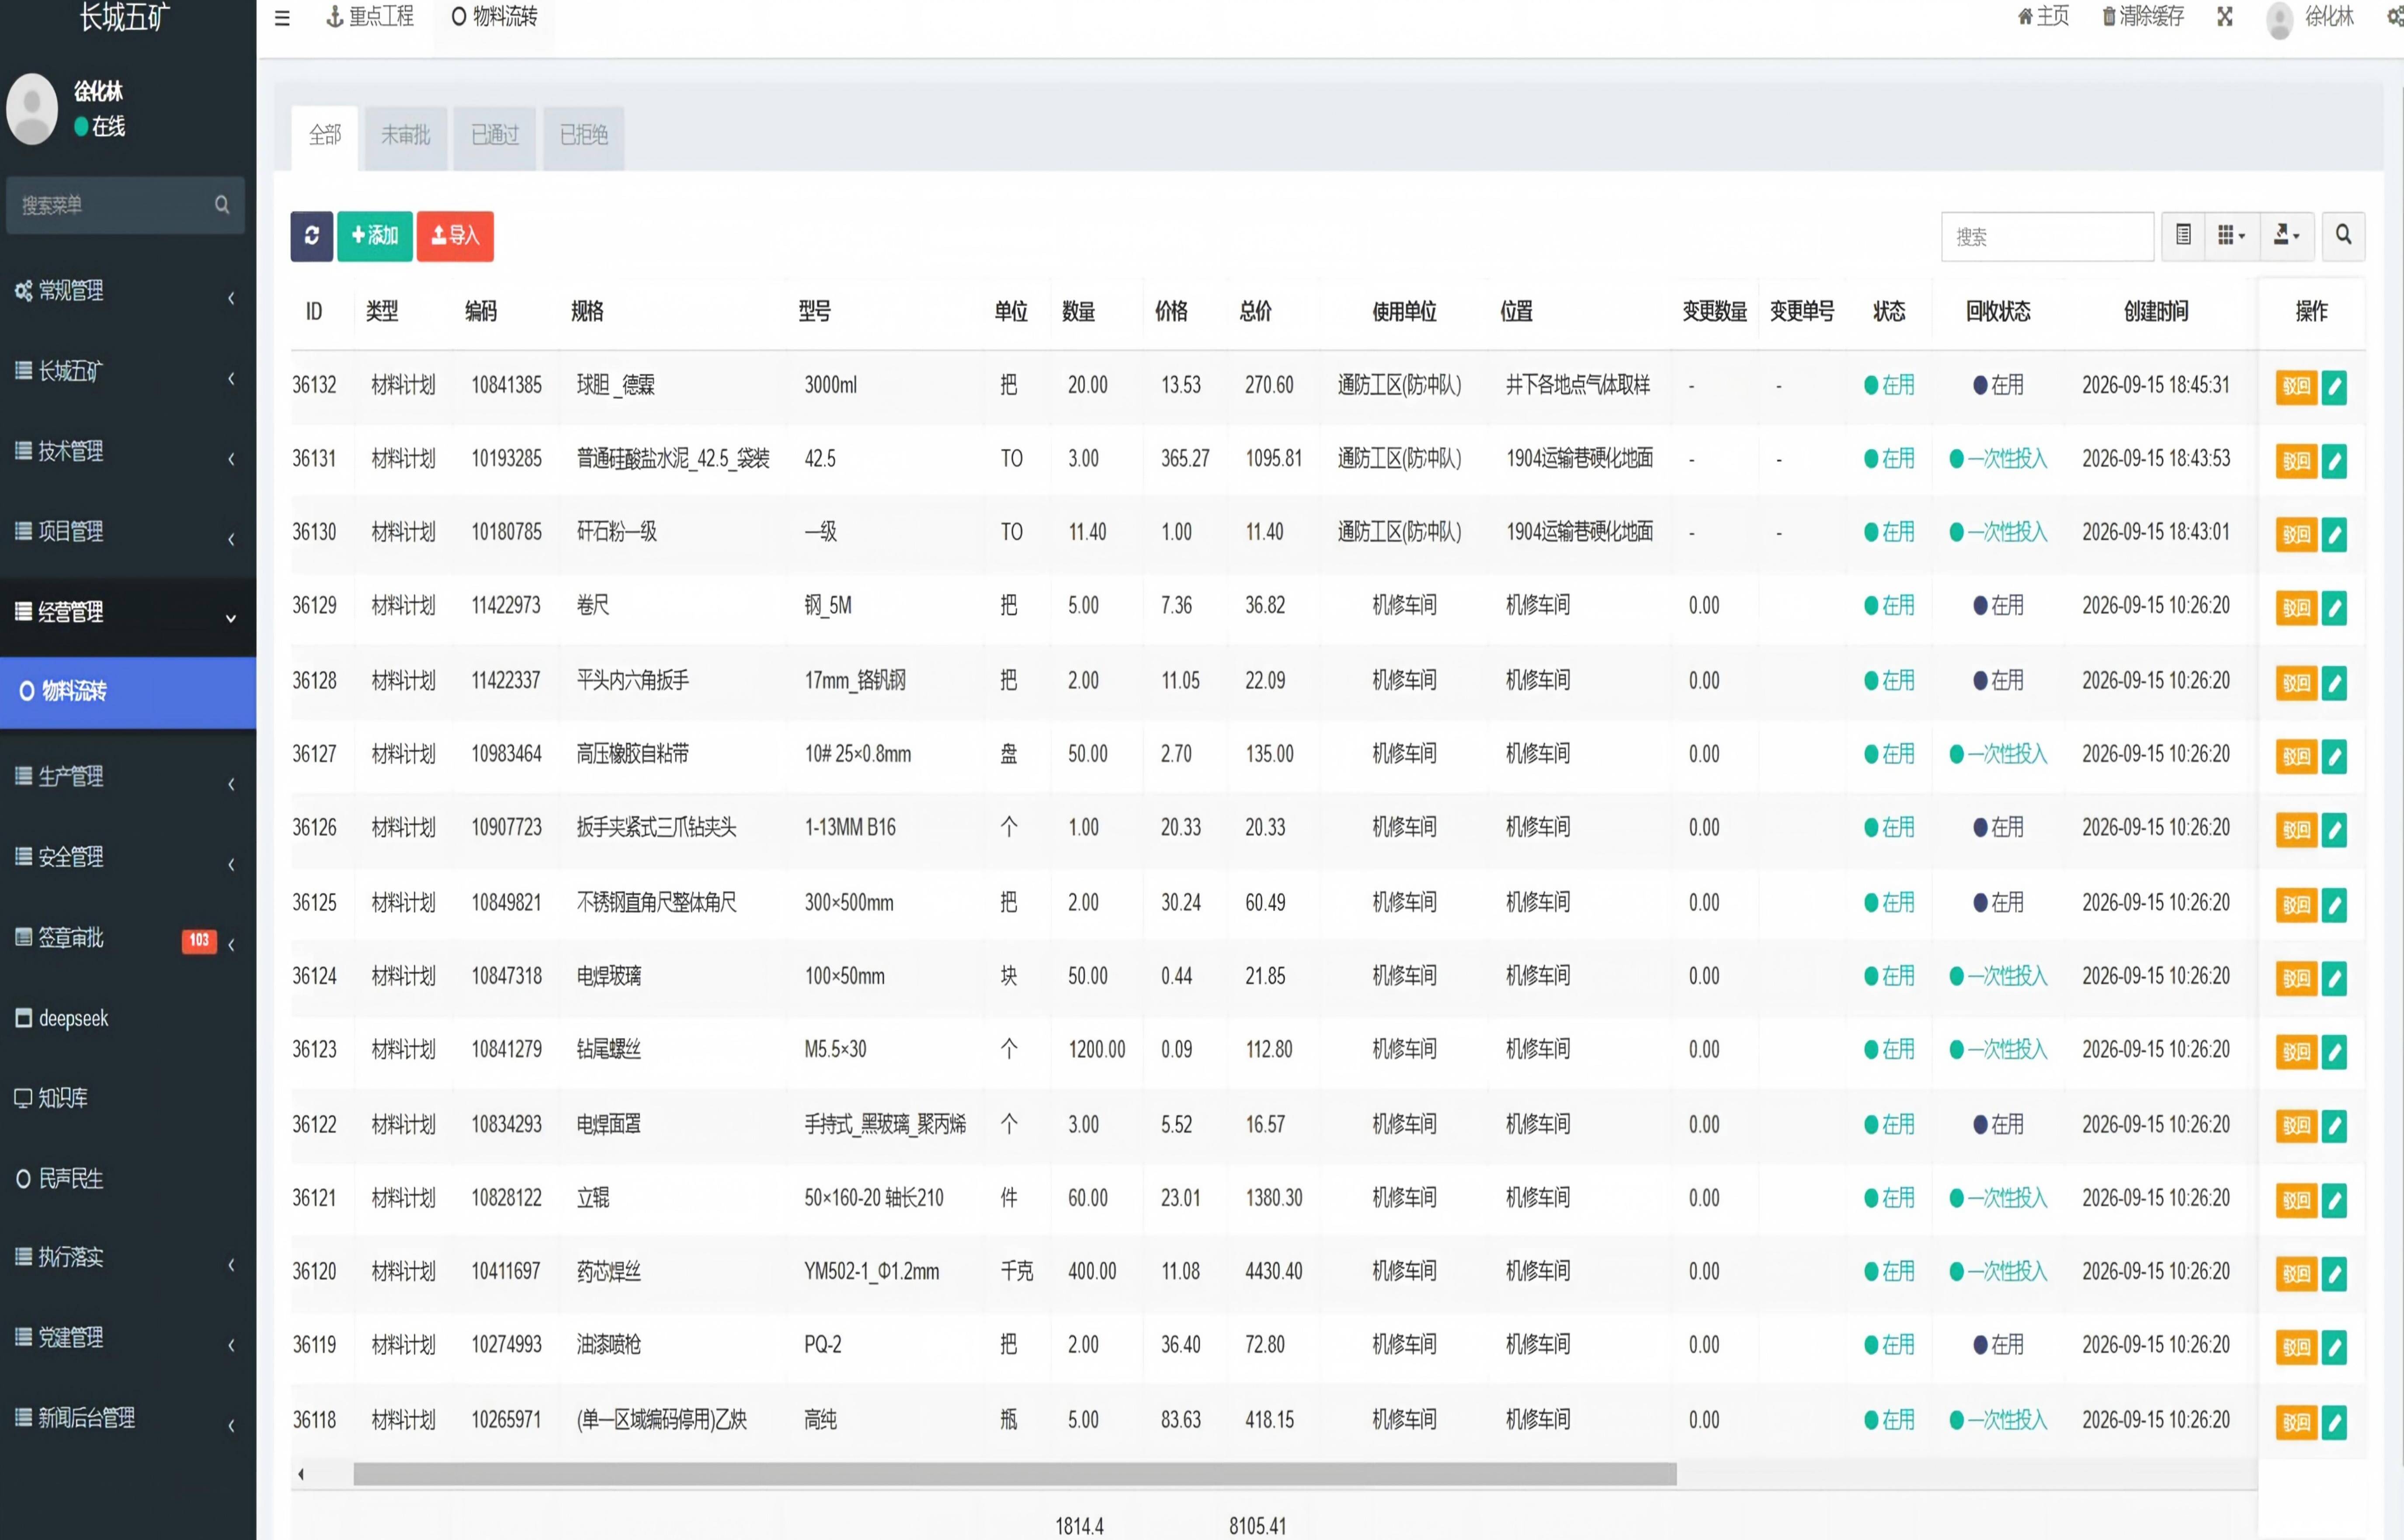Click the table 搜索 input field

(2047, 237)
